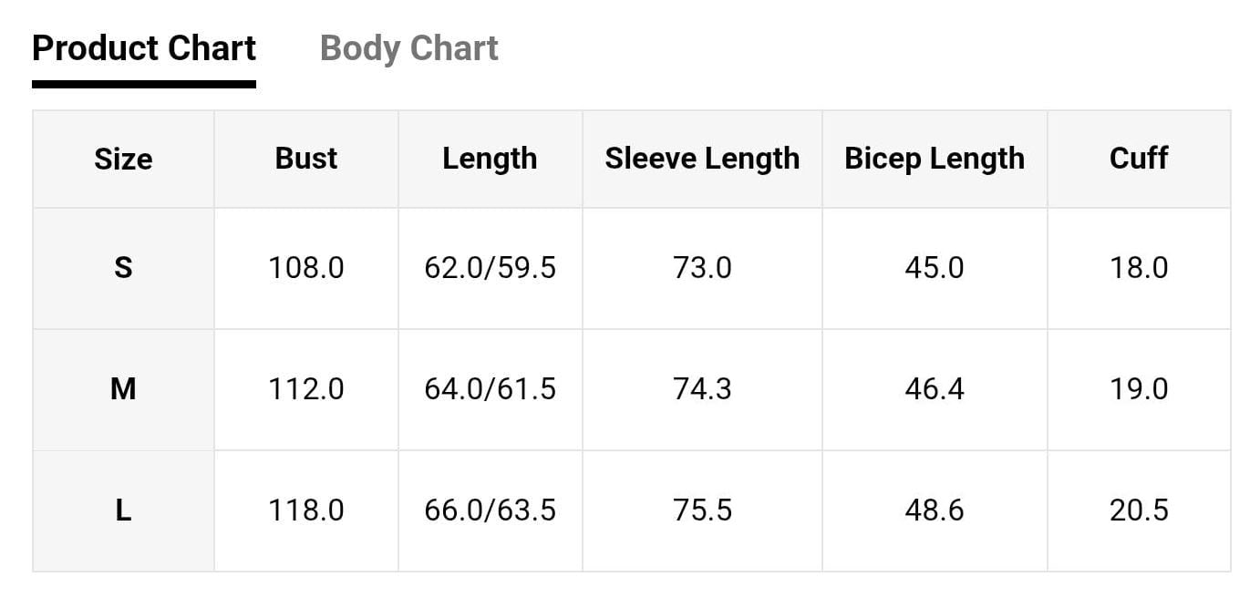
Task: Click the 74.3 sleeve length cell
Action: click(x=702, y=389)
